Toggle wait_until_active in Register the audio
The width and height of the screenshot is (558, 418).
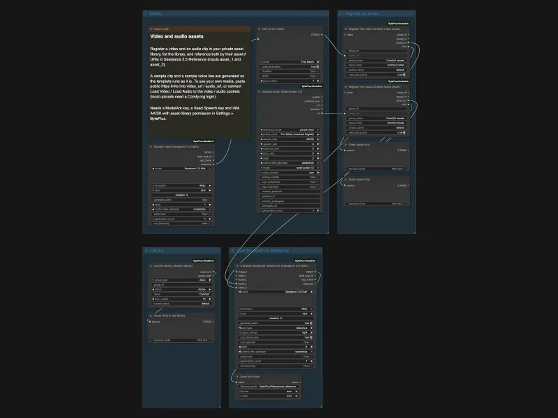tap(377, 132)
